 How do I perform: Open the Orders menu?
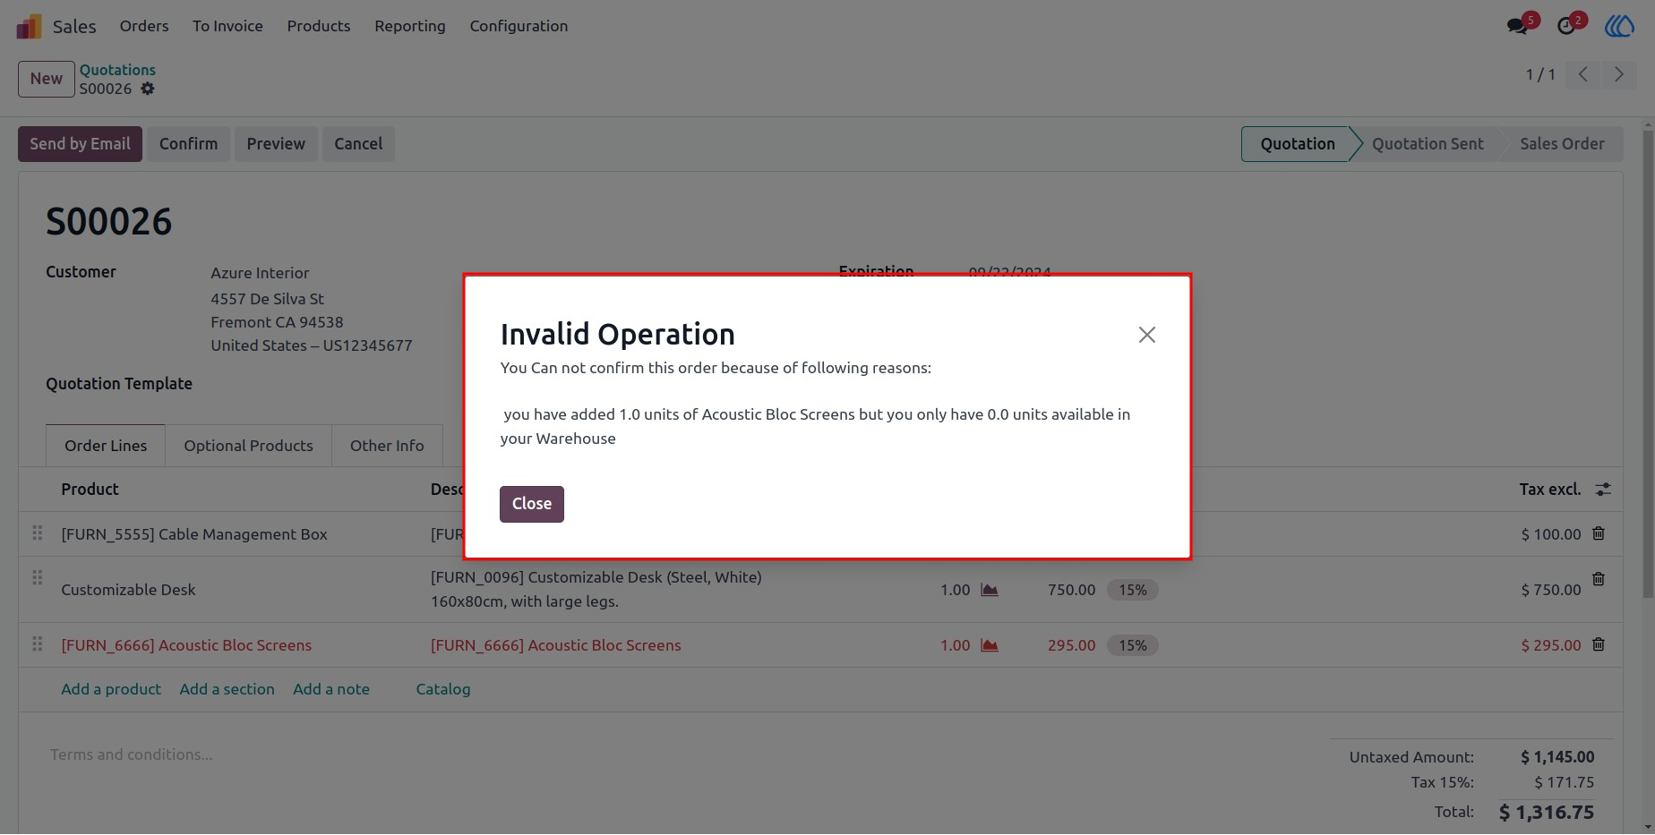[144, 26]
